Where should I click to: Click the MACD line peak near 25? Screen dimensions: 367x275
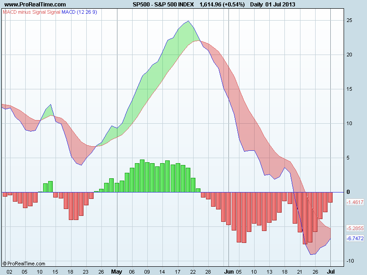click(x=189, y=21)
